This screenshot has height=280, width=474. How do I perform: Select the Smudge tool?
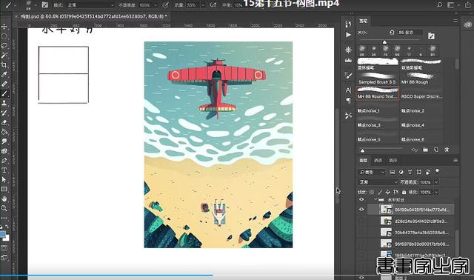(4, 141)
